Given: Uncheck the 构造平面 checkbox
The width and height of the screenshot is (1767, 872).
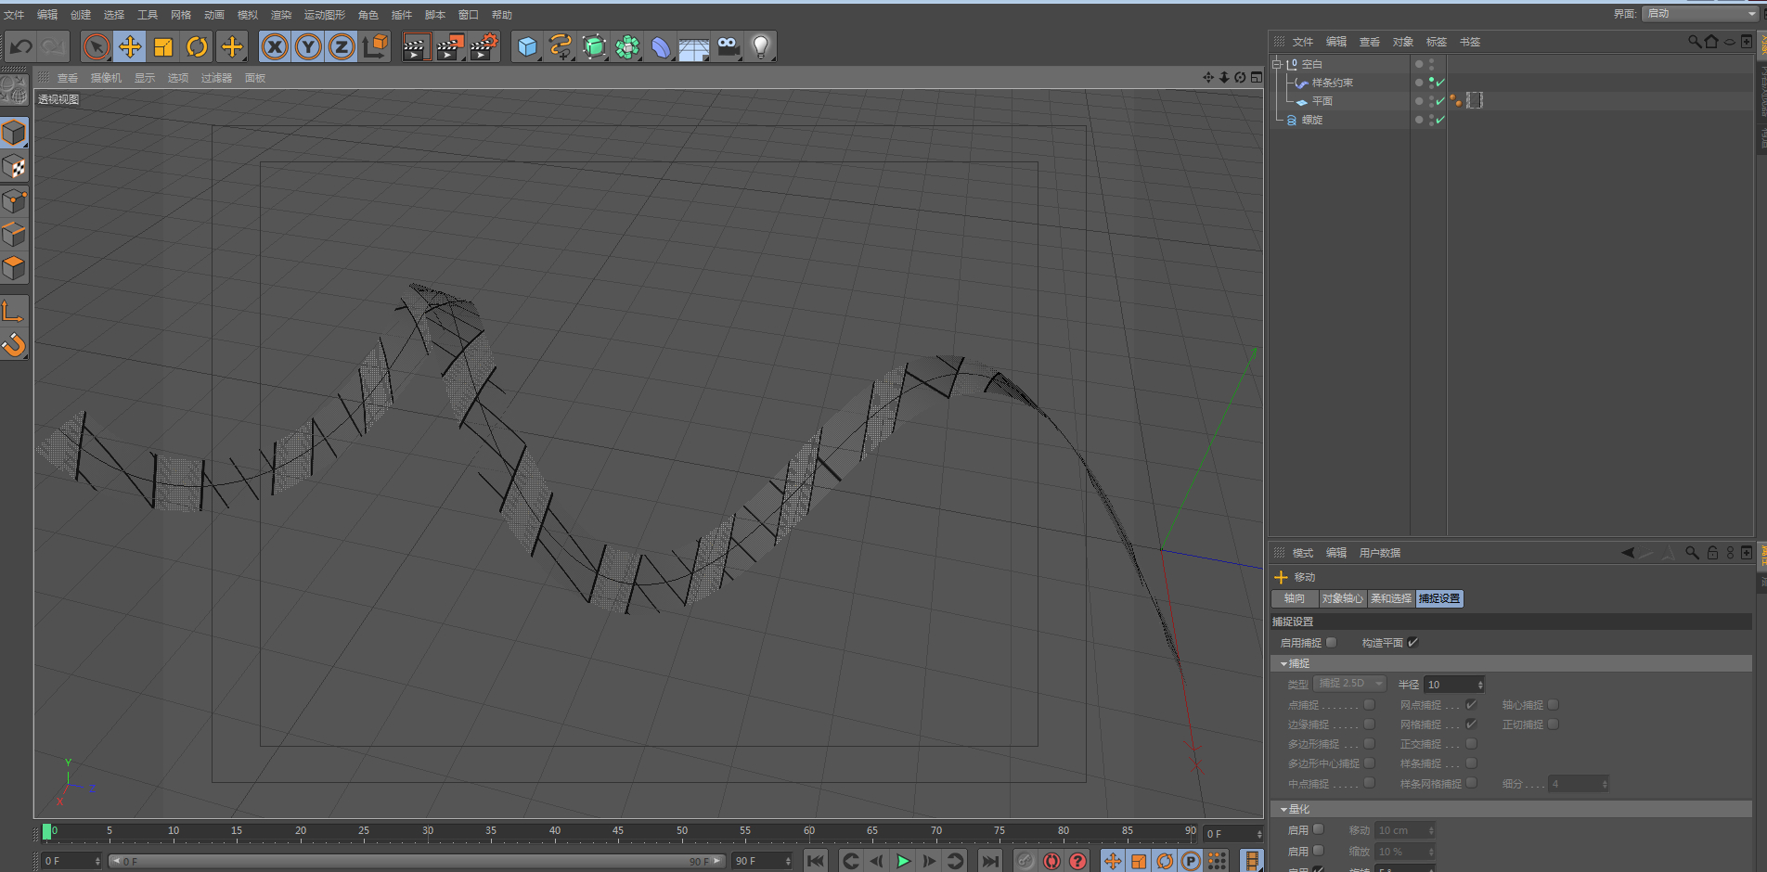Looking at the screenshot, I should pyautogui.click(x=1412, y=643).
